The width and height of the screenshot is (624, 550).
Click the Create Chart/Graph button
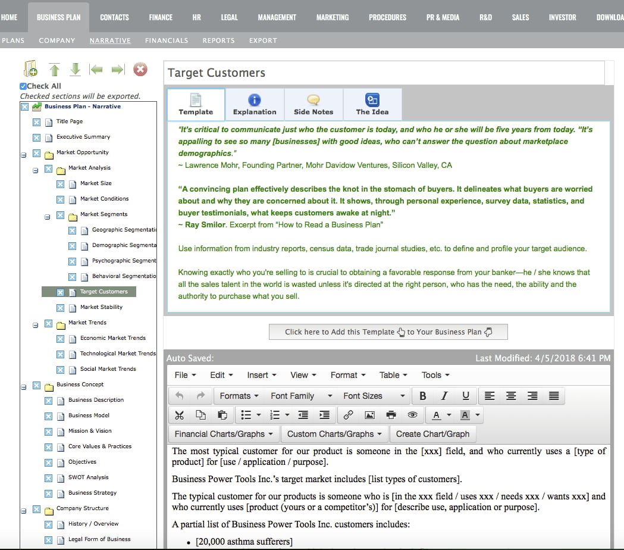(432, 434)
